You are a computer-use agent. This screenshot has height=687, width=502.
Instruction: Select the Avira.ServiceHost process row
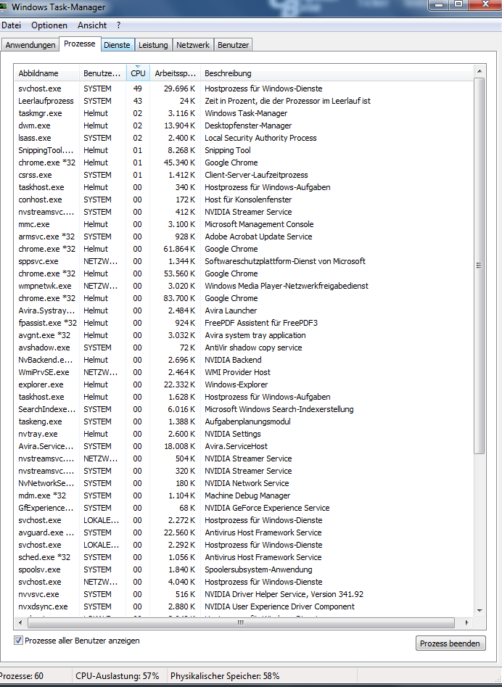(244, 446)
